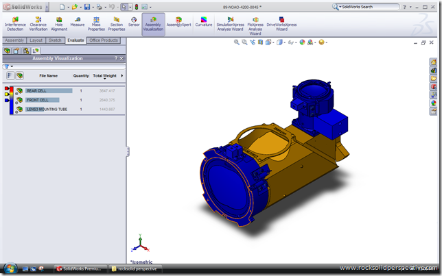
Task: Toggle show/hide parts grouping button
Action: [19, 75]
